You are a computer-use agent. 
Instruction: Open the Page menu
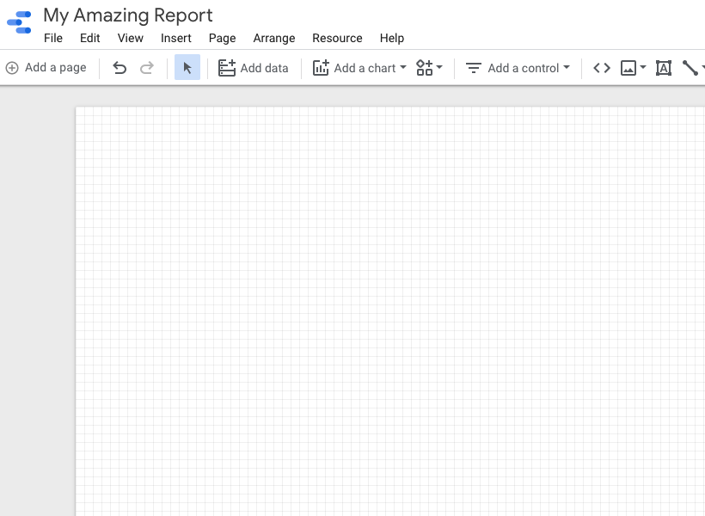[x=222, y=38]
